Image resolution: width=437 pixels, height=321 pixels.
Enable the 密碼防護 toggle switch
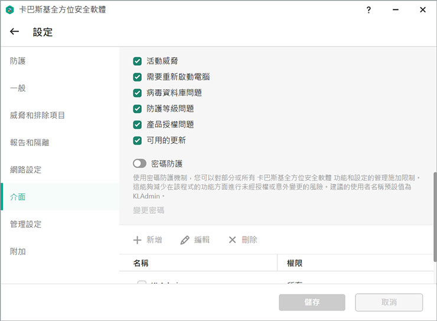[139, 163]
